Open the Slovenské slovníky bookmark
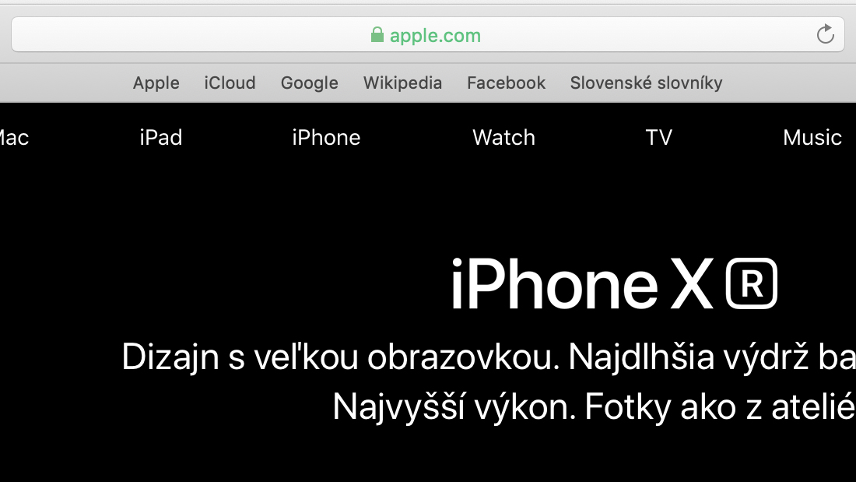 tap(647, 83)
